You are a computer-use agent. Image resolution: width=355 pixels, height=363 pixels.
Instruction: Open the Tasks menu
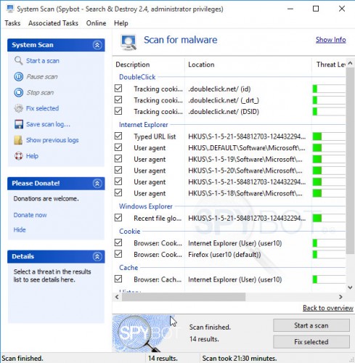coord(12,23)
